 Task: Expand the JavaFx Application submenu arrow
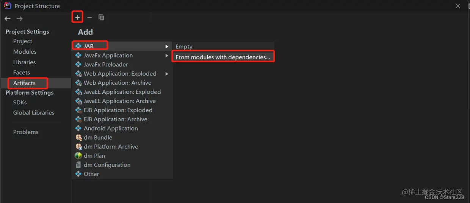[167, 56]
